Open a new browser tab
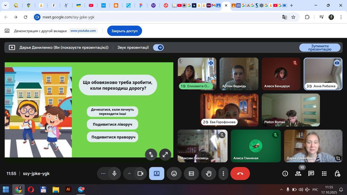 pyautogui.click(x=291, y=5)
